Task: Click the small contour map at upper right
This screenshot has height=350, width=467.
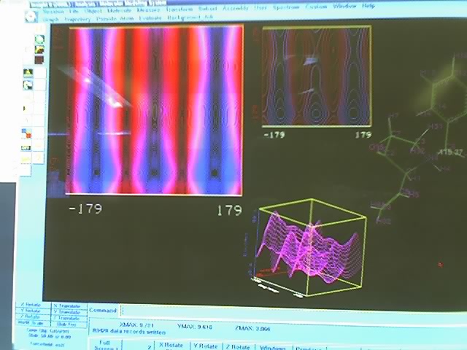Action: point(316,76)
